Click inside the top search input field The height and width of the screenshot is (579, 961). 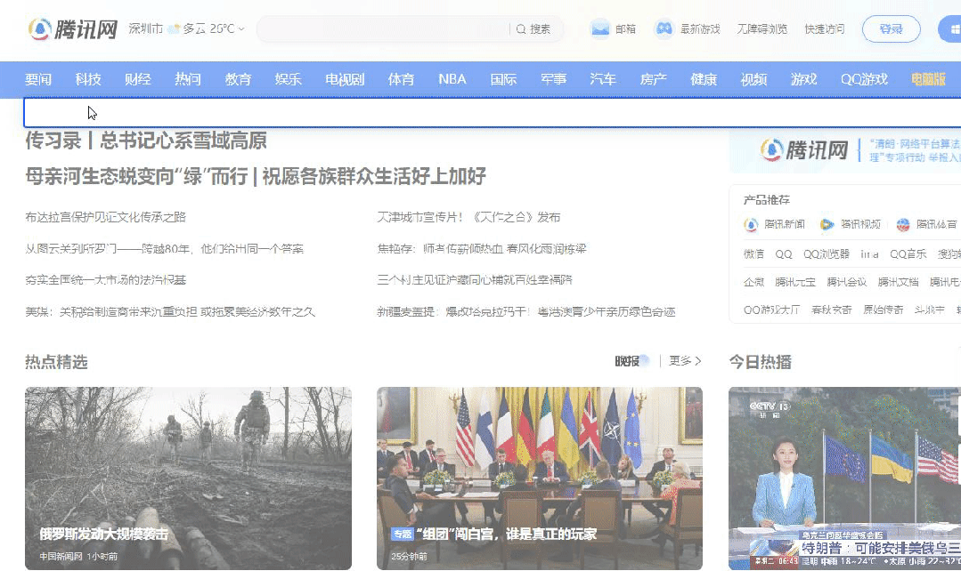pos(385,28)
